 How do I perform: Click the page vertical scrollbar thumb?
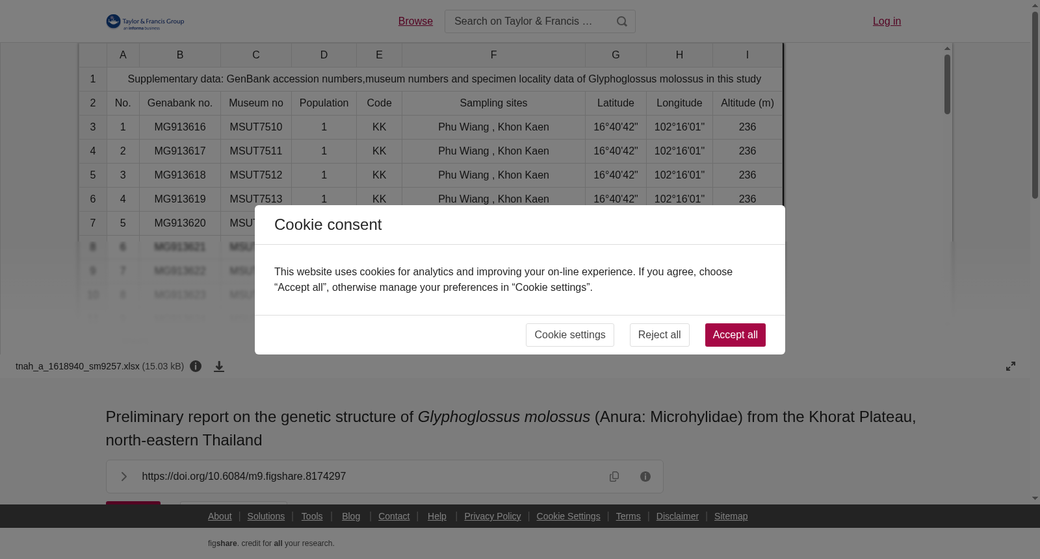[1035, 105]
